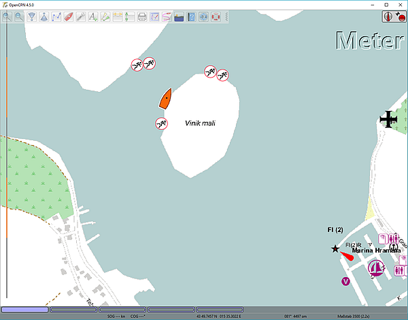Open the Route & Mark Manager icon

(154, 17)
